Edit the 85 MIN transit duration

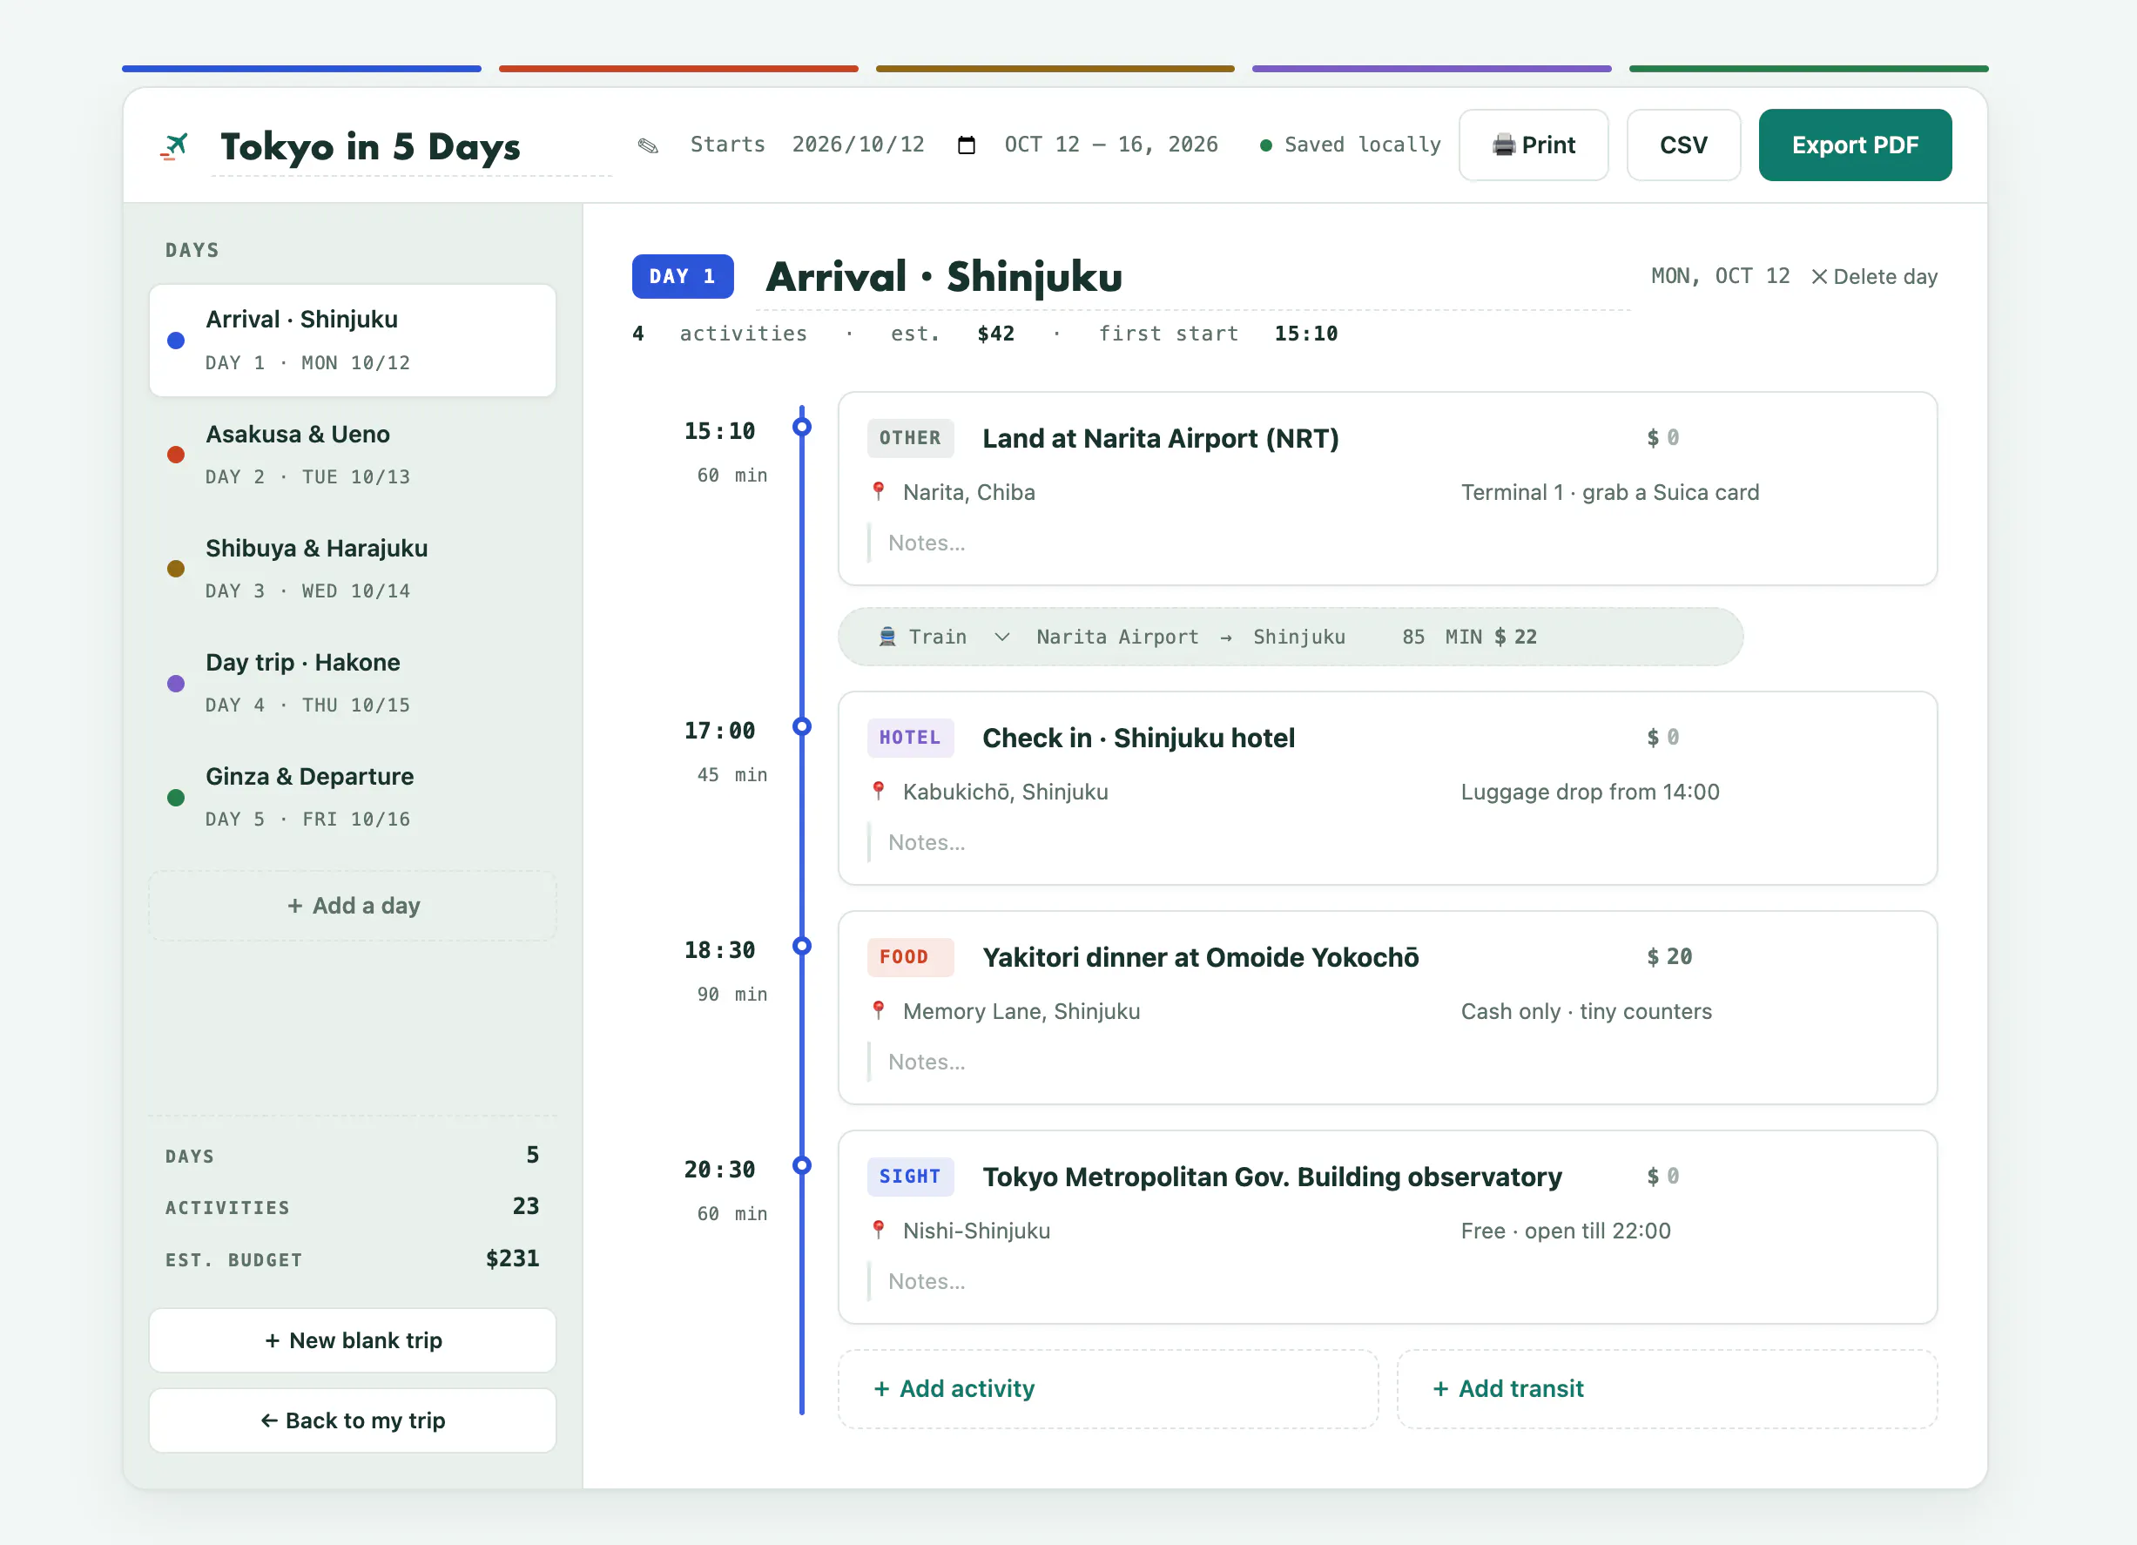click(1412, 637)
